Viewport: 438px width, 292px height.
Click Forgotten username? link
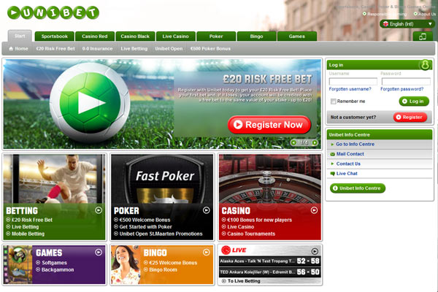(350, 89)
